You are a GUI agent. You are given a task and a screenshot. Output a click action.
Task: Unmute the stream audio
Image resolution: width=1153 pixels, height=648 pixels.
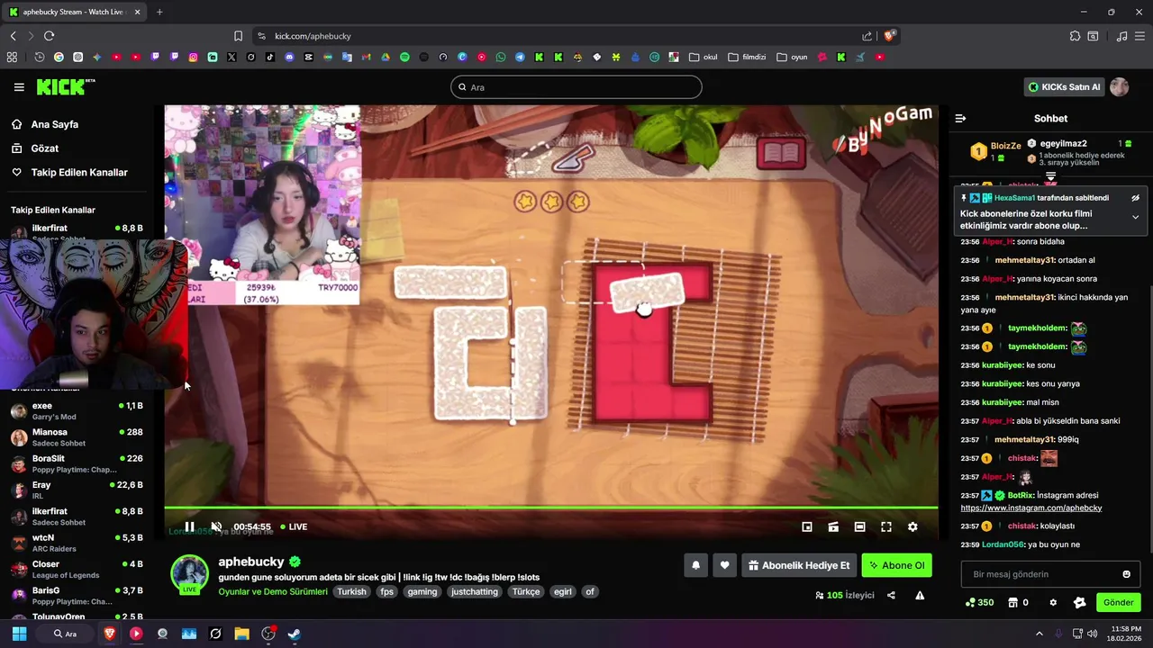pos(216,526)
